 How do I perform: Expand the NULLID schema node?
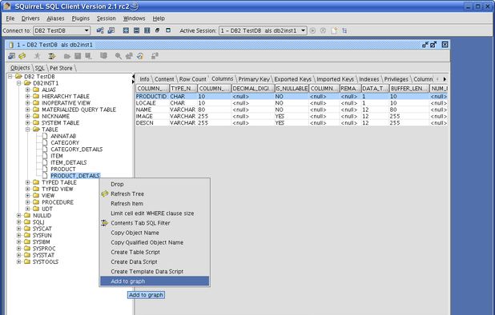[19, 215]
